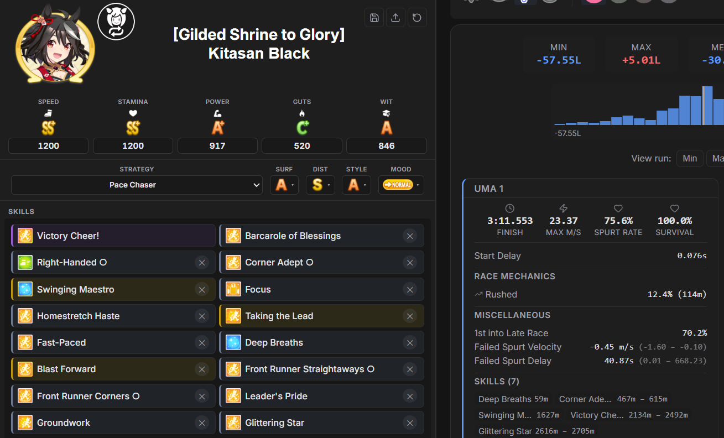Open the Distance aptitude dropdown
Image resolution: width=724 pixels, height=438 pixels.
tap(320, 185)
